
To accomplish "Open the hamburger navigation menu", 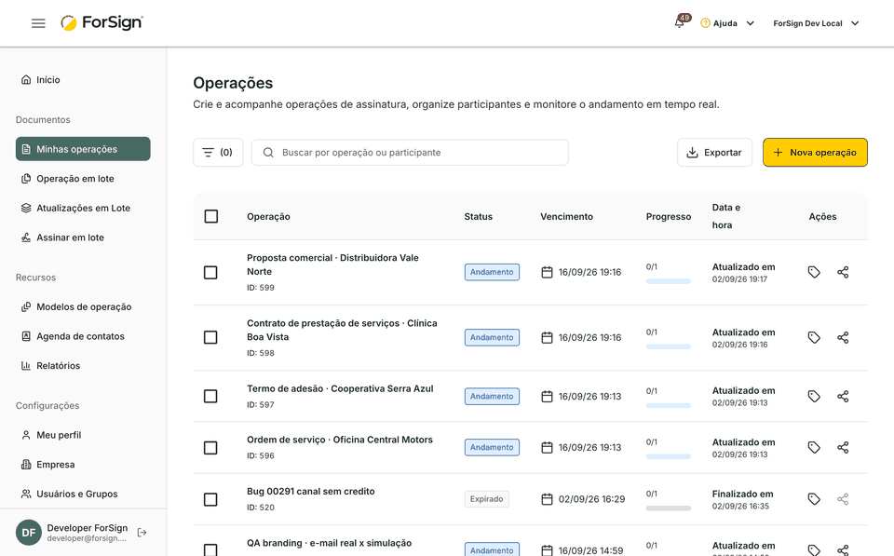I will point(38,23).
